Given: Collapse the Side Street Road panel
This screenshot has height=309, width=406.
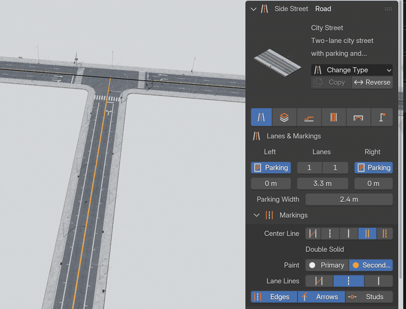Looking at the screenshot, I should (x=254, y=9).
